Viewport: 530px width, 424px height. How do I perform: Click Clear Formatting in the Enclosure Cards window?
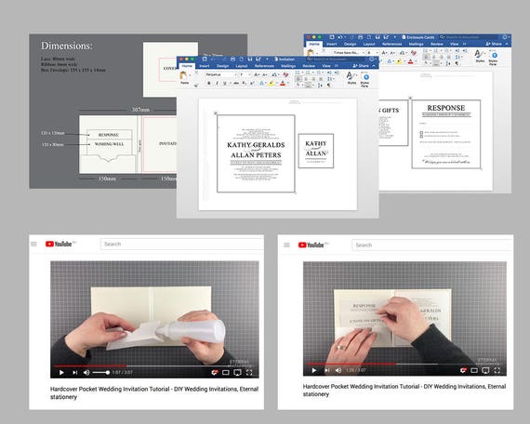click(414, 53)
